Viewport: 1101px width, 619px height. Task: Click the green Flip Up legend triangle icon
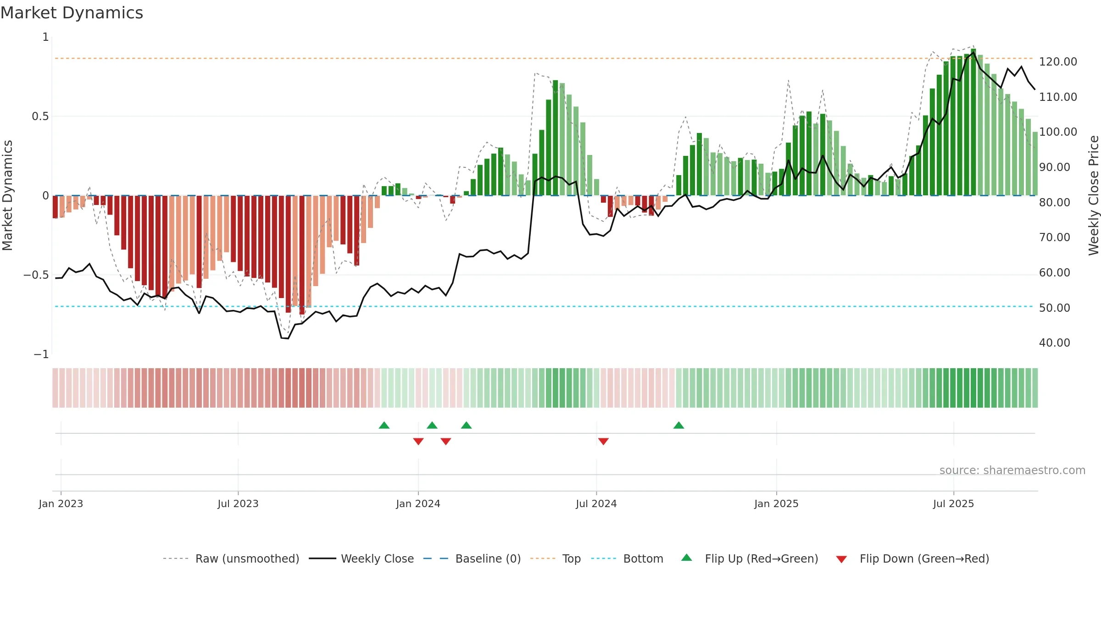687,558
